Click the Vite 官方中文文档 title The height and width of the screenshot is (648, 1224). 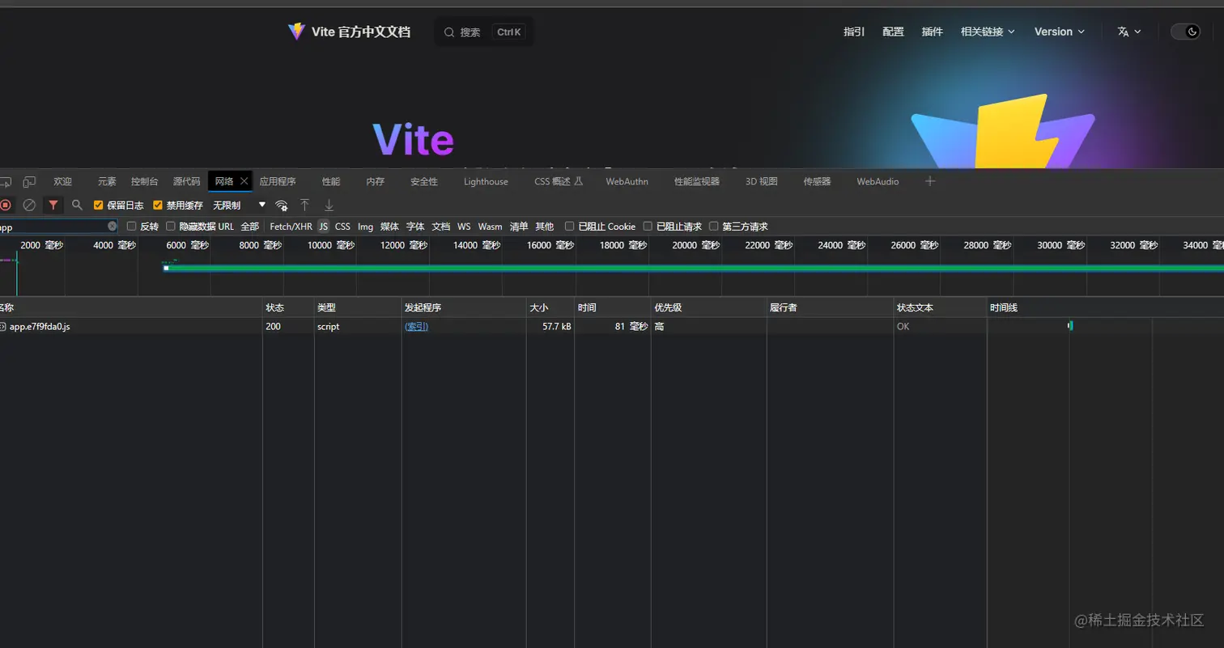click(x=361, y=32)
